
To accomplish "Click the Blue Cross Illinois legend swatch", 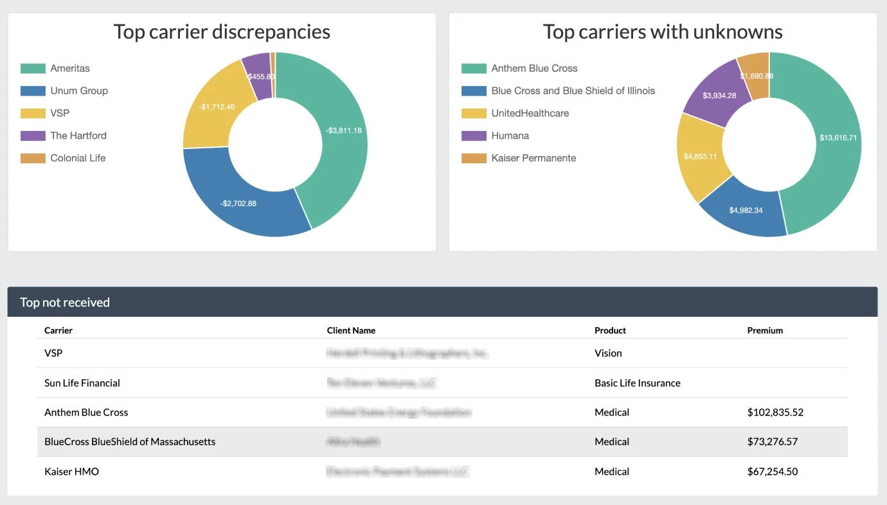I will pyautogui.click(x=474, y=91).
